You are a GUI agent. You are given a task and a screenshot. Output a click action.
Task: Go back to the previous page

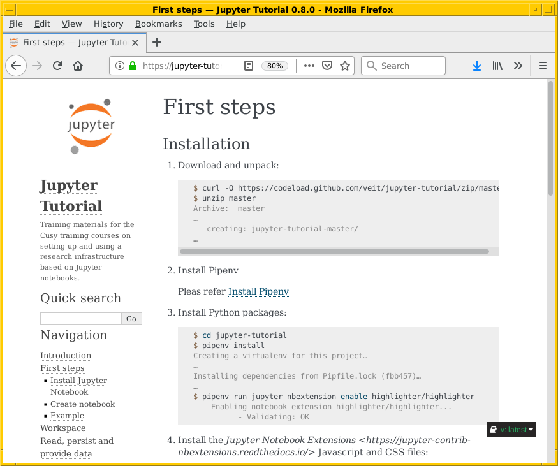coord(16,66)
